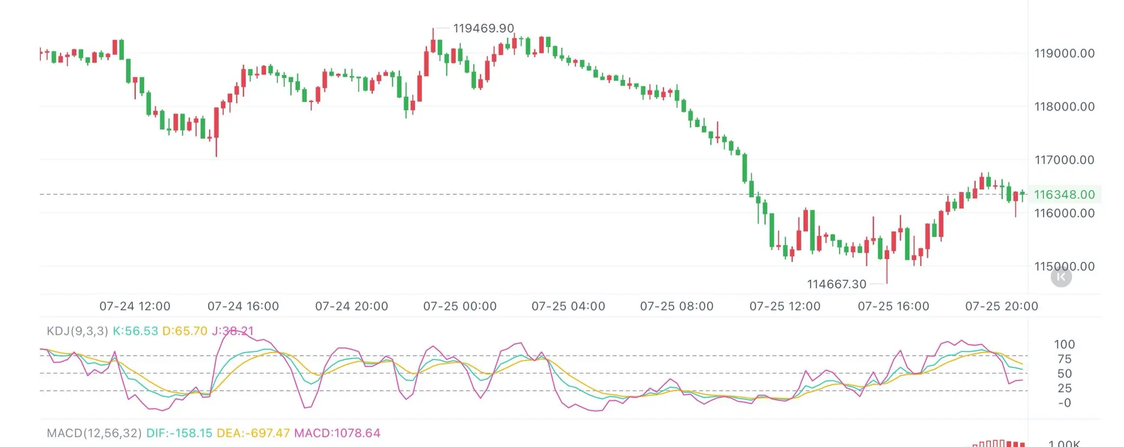The image size is (1124, 447).
Task: Click the 07-24 20:00 time axis label
Action: (x=352, y=306)
